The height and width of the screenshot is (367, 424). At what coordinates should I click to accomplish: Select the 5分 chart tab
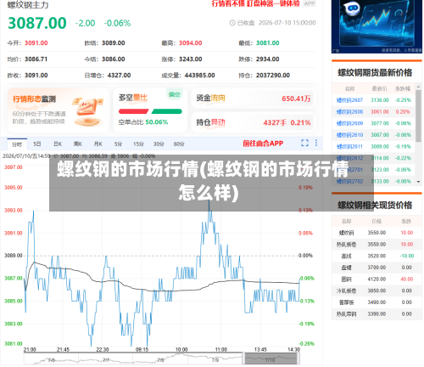118,144
